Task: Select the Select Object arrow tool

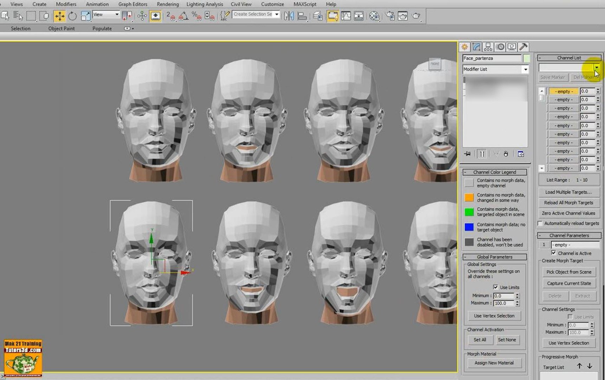Action: [5, 16]
